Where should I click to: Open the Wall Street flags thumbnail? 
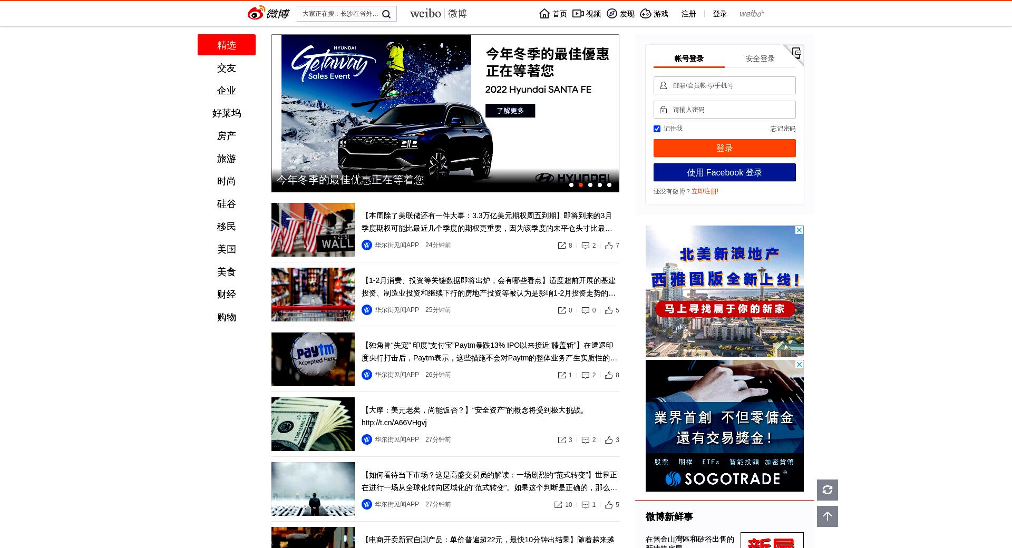313,230
